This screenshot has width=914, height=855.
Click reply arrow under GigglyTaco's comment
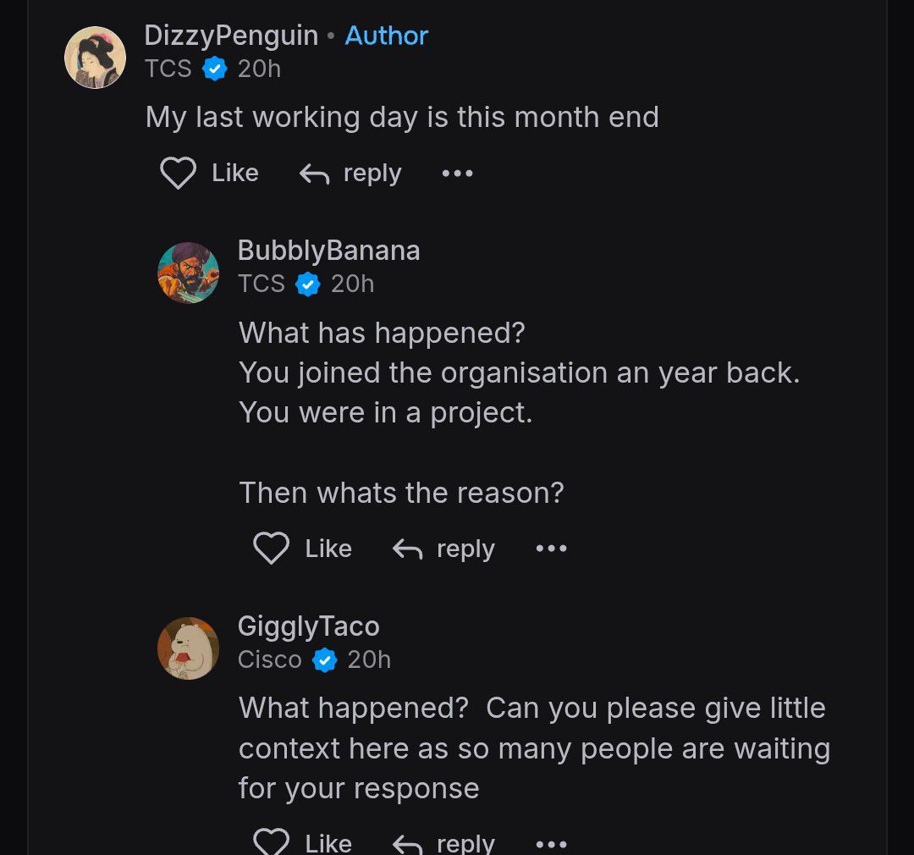click(408, 843)
